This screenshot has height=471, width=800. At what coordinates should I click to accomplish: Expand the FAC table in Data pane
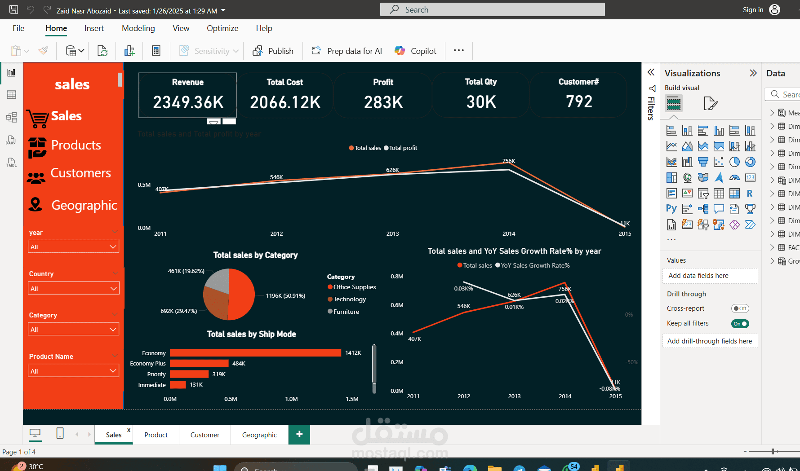772,247
